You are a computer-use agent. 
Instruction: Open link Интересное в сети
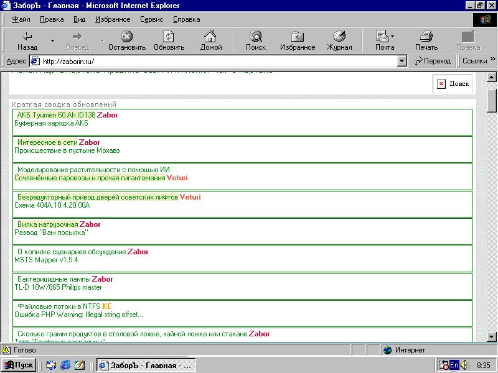[x=47, y=142]
